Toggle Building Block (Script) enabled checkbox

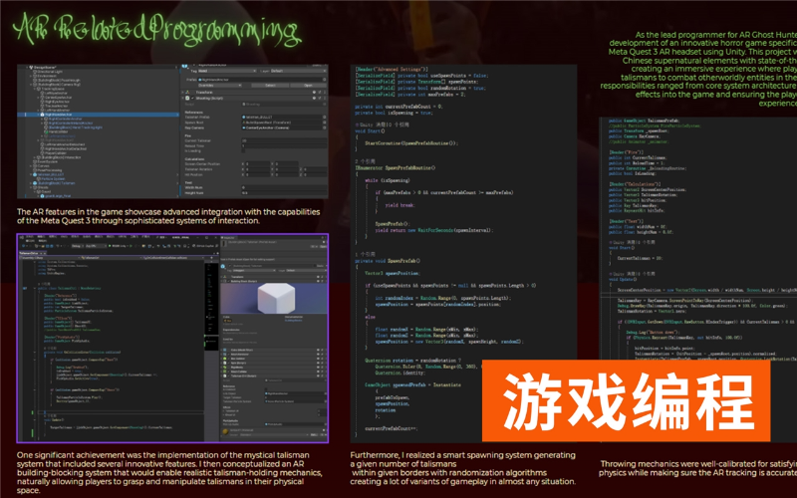coord(229,281)
